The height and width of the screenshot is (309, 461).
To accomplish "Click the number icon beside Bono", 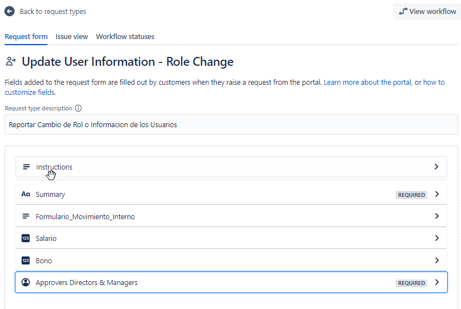I will pos(26,260).
